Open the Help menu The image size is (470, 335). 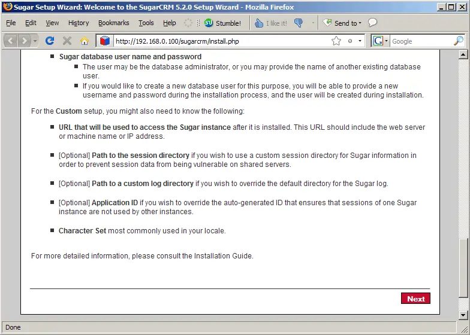pyautogui.click(x=169, y=23)
